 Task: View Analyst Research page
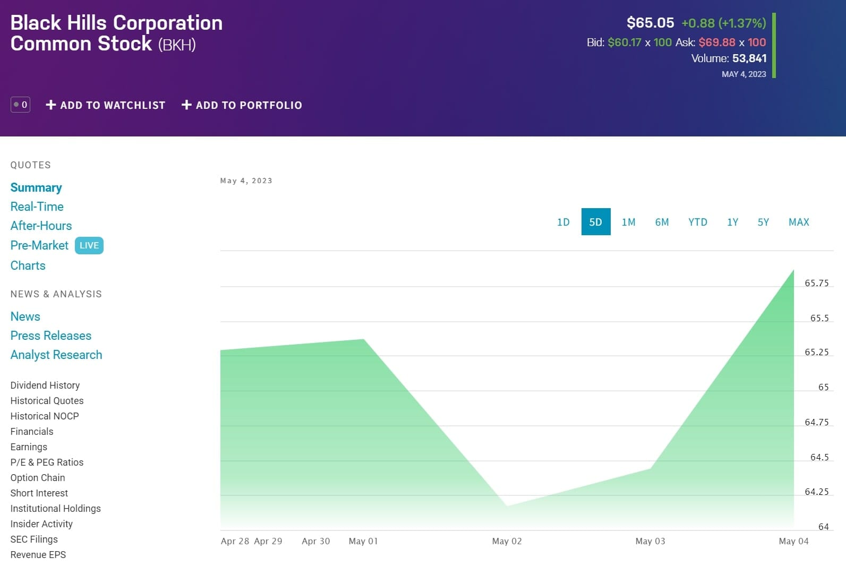coord(56,355)
